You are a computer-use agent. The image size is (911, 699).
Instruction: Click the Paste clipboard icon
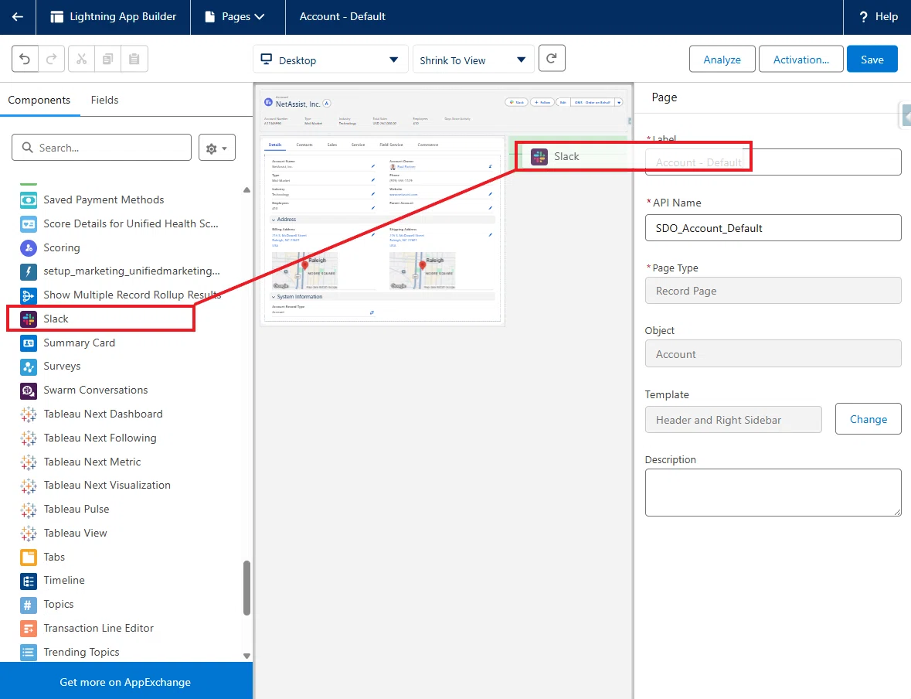click(134, 59)
